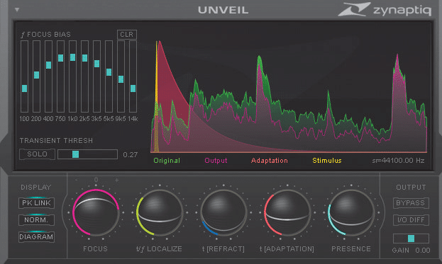Toggle the PK LINK display option

coord(36,203)
